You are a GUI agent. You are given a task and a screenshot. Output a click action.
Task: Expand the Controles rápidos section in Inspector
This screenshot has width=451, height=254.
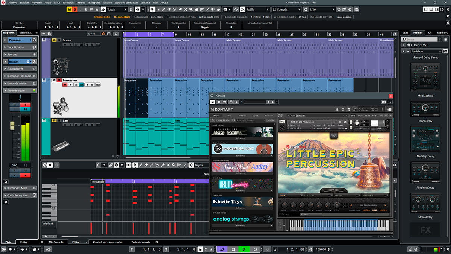20,195
